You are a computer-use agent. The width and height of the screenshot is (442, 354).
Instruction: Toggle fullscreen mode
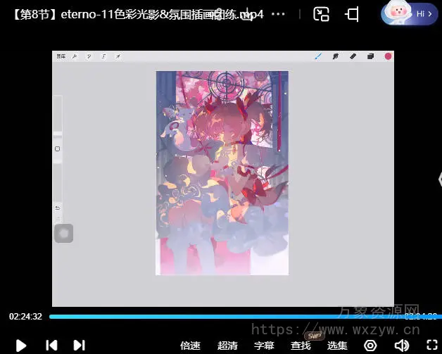point(432,345)
